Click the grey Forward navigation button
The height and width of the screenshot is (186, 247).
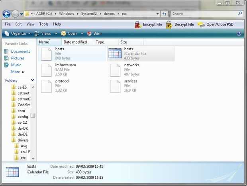pyautogui.click(x=15, y=14)
